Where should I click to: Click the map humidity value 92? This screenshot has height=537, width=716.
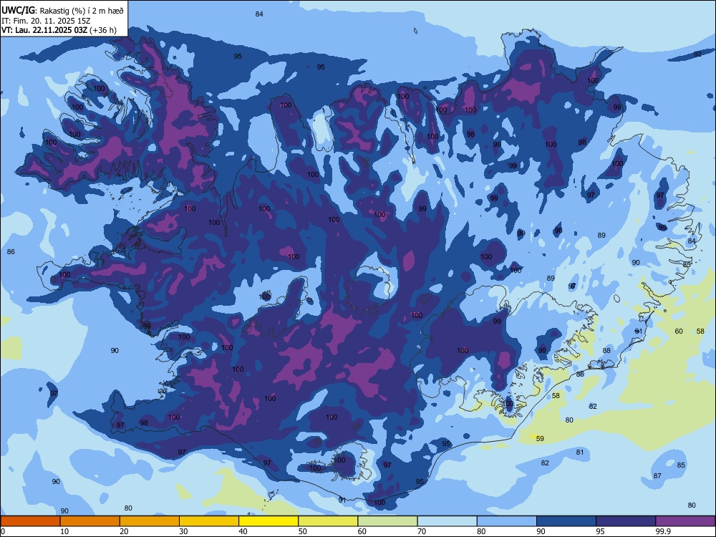697,54
